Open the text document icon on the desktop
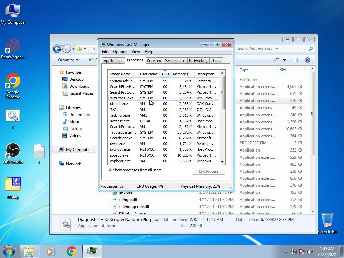The width and height of the screenshot is (344, 258). [39, 154]
